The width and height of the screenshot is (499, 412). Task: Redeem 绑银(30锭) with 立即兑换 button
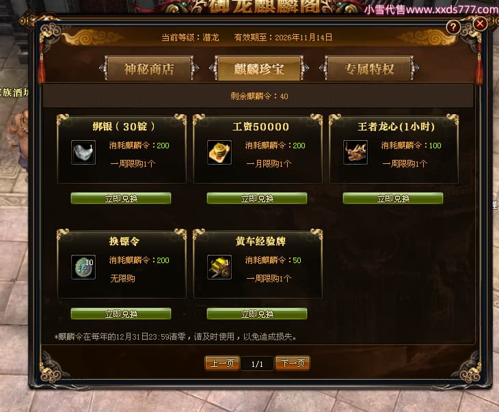pyautogui.click(x=121, y=198)
